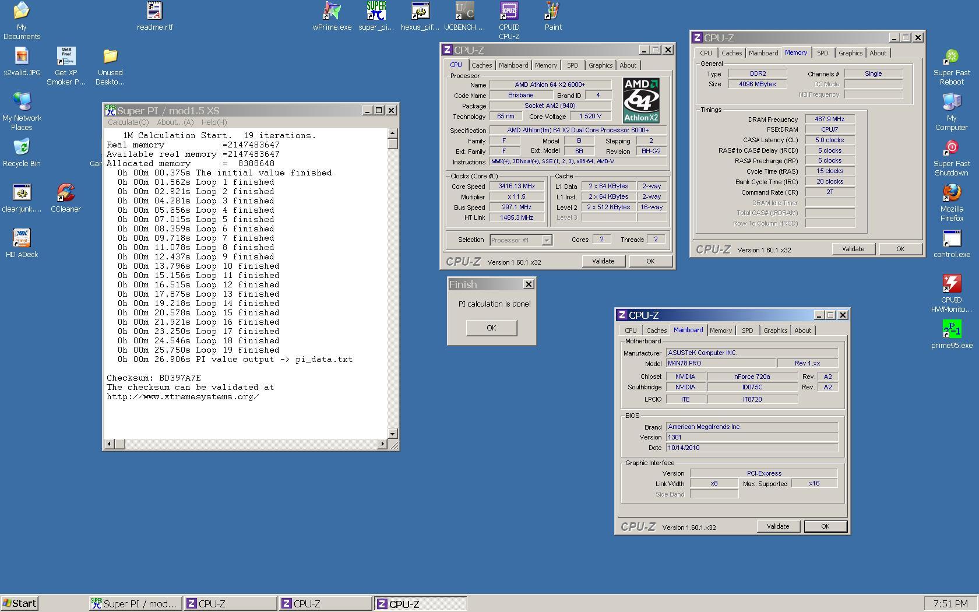Launch super_pi shortcut on desktop
This screenshot has height=612, width=979.
[x=376, y=16]
